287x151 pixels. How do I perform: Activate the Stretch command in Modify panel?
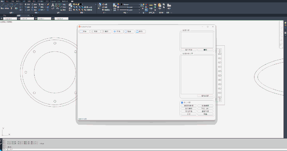(27, 10)
